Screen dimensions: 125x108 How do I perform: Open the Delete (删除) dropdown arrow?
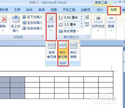(3, 30)
